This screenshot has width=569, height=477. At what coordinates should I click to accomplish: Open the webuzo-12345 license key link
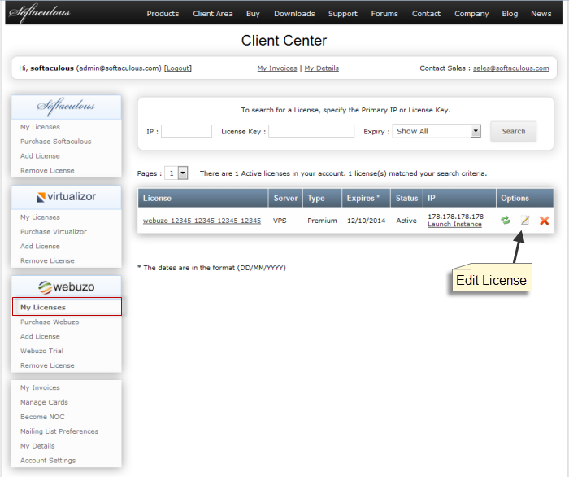202,221
